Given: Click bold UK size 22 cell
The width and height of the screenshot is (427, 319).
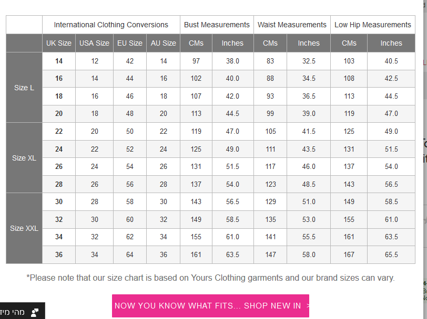Looking at the screenshot, I should pos(59,131).
